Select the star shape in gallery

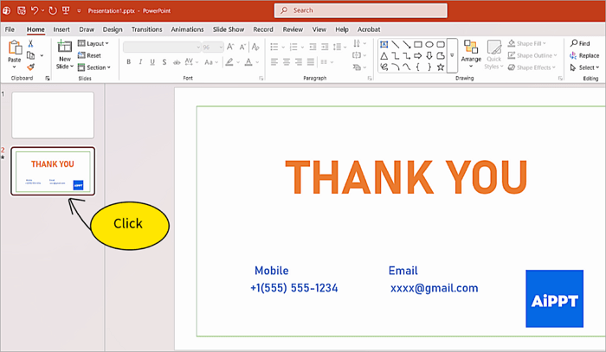(x=441, y=67)
